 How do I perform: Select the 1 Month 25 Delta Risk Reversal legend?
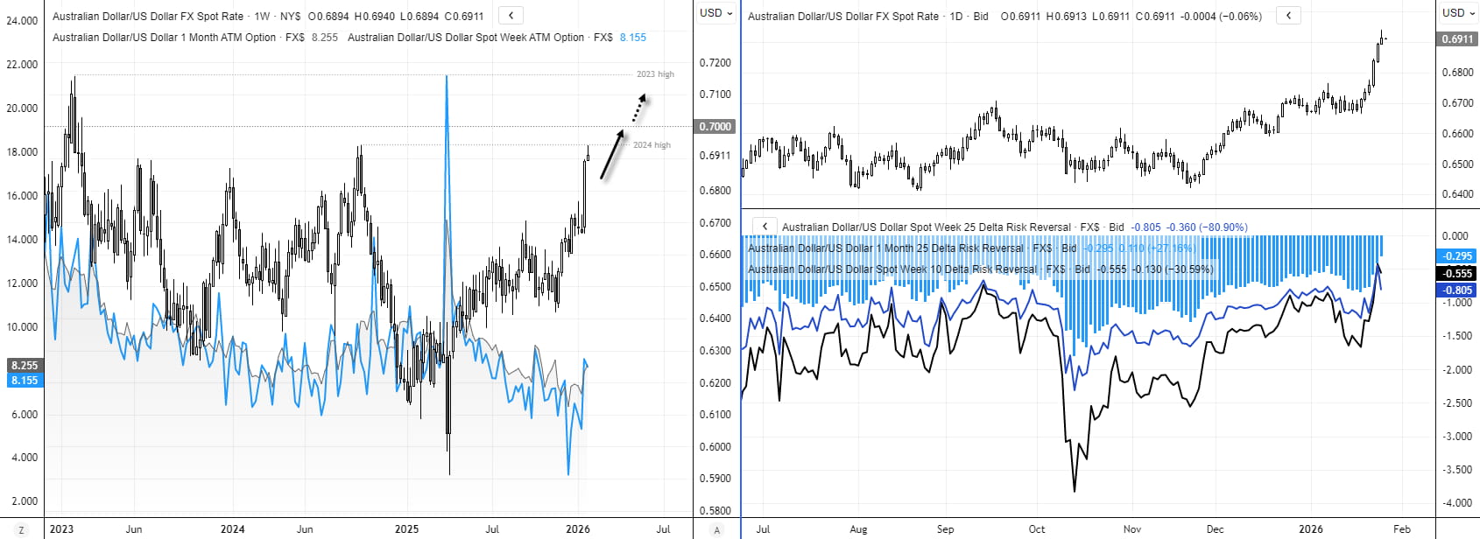click(x=884, y=248)
